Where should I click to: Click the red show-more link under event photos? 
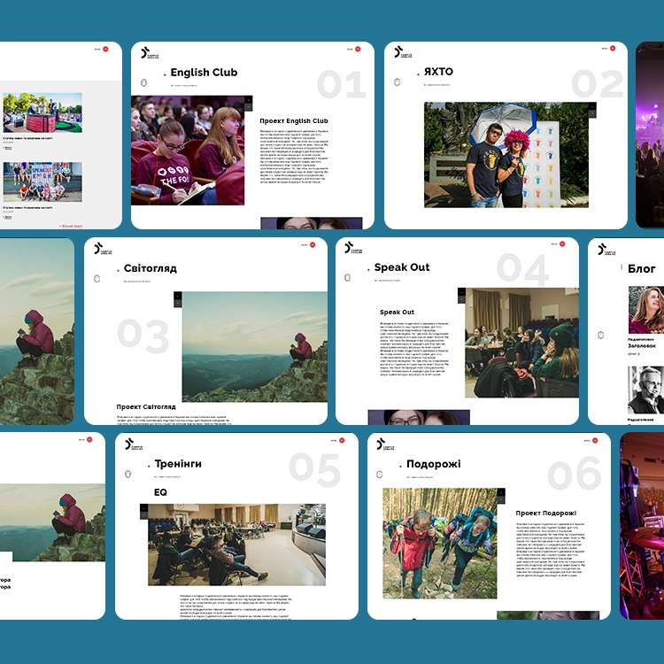pos(71,226)
